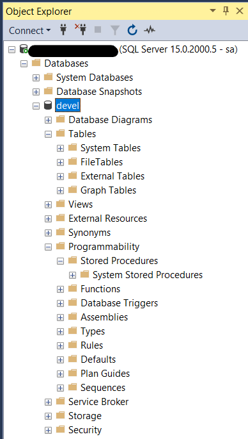Open Window Position dropdown arrow in title bar
Image resolution: width=248 pixels, height=439 pixels.
click(213, 11)
